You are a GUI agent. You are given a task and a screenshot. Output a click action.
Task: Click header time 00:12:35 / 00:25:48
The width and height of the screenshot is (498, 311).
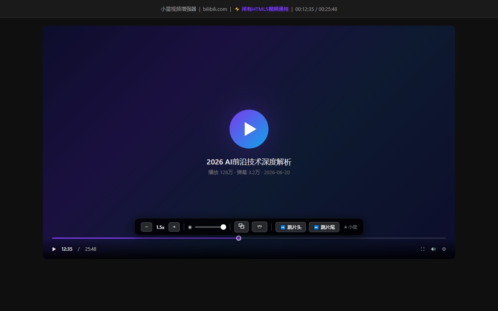pyautogui.click(x=316, y=9)
